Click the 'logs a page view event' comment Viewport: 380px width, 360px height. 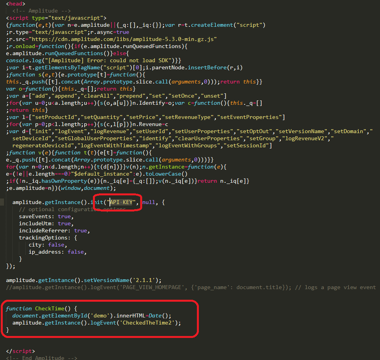coord(336,287)
